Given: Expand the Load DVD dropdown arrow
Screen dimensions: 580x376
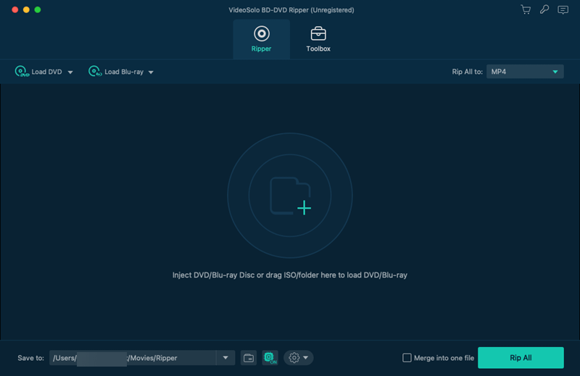Looking at the screenshot, I should click(x=70, y=72).
